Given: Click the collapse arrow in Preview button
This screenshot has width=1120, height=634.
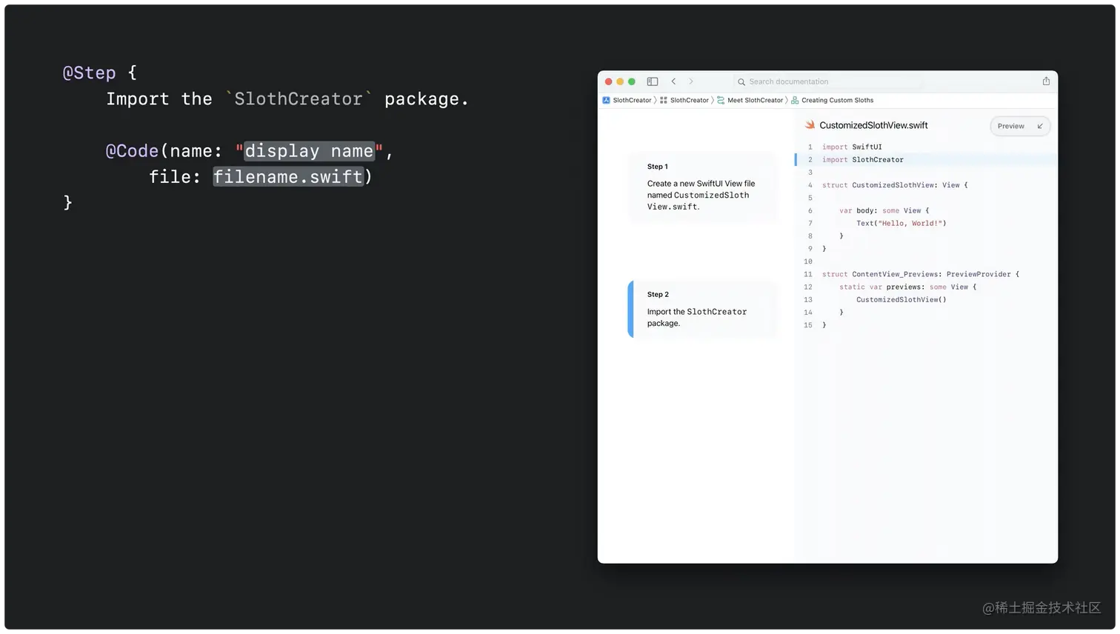Looking at the screenshot, I should (1040, 126).
